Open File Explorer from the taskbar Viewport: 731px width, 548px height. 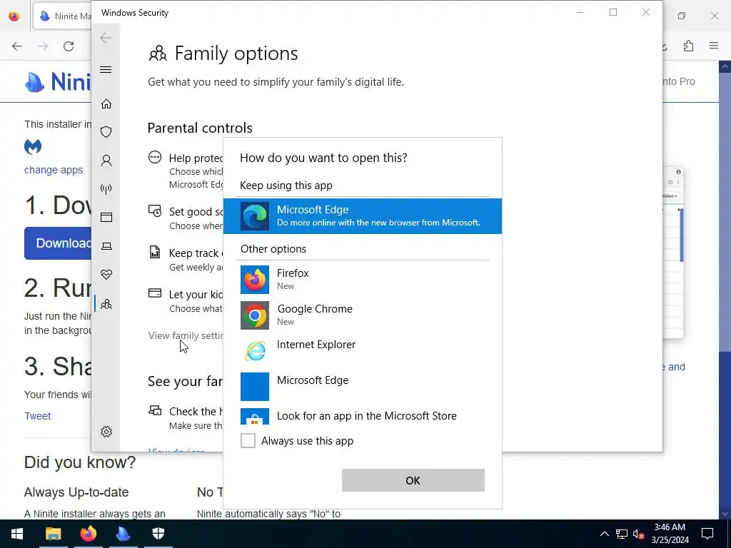[x=53, y=534]
